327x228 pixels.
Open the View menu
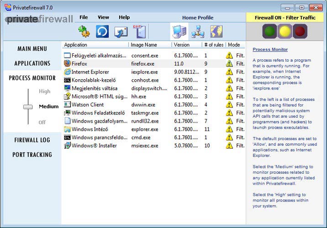point(103,17)
